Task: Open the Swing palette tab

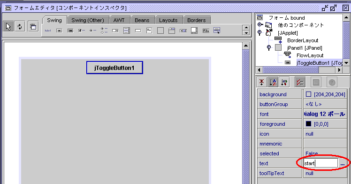Action: point(54,20)
